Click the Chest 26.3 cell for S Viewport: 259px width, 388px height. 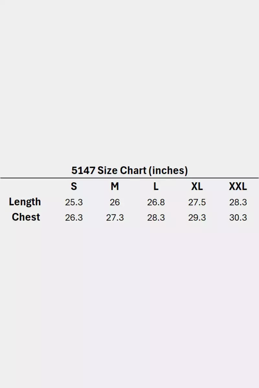74,218
